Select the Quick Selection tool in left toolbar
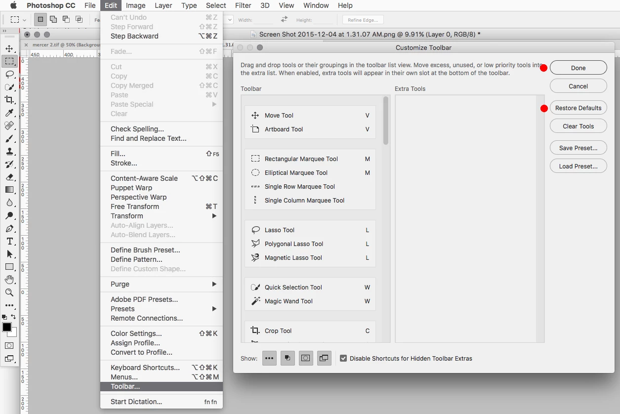 tap(9, 87)
